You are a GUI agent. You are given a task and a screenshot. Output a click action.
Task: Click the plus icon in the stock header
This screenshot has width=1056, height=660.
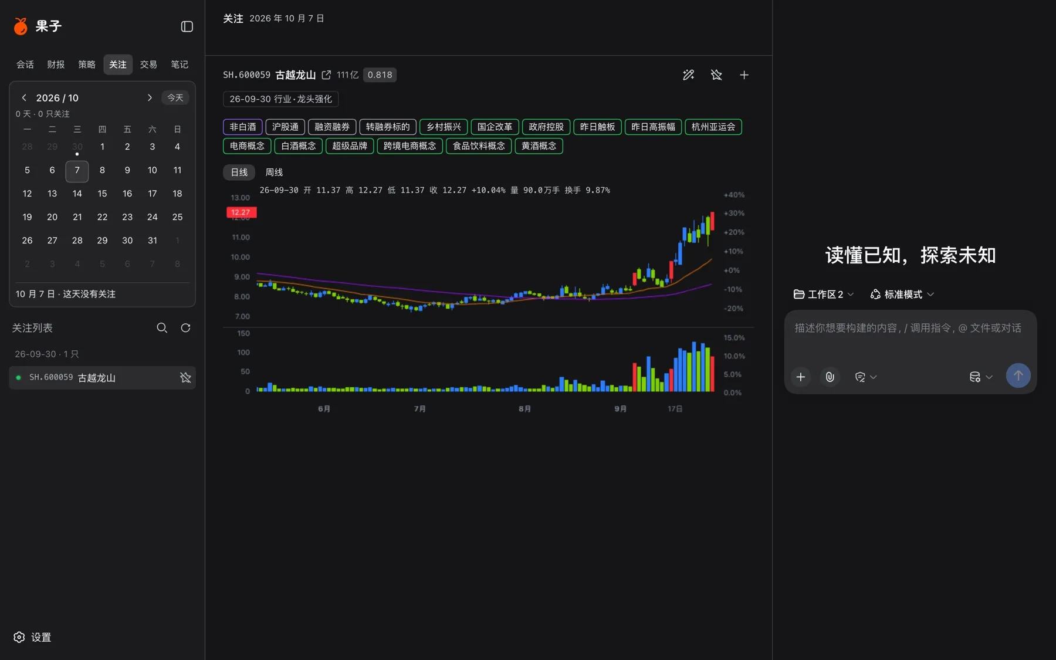pos(744,75)
